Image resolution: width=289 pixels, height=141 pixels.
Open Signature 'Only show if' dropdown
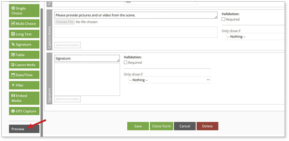tap(169, 80)
